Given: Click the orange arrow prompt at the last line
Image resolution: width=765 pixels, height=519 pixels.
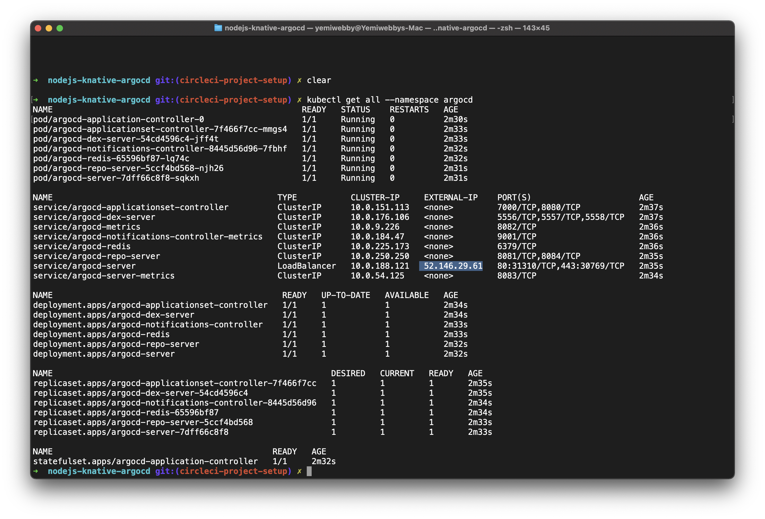Looking at the screenshot, I should (x=36, y=471).
